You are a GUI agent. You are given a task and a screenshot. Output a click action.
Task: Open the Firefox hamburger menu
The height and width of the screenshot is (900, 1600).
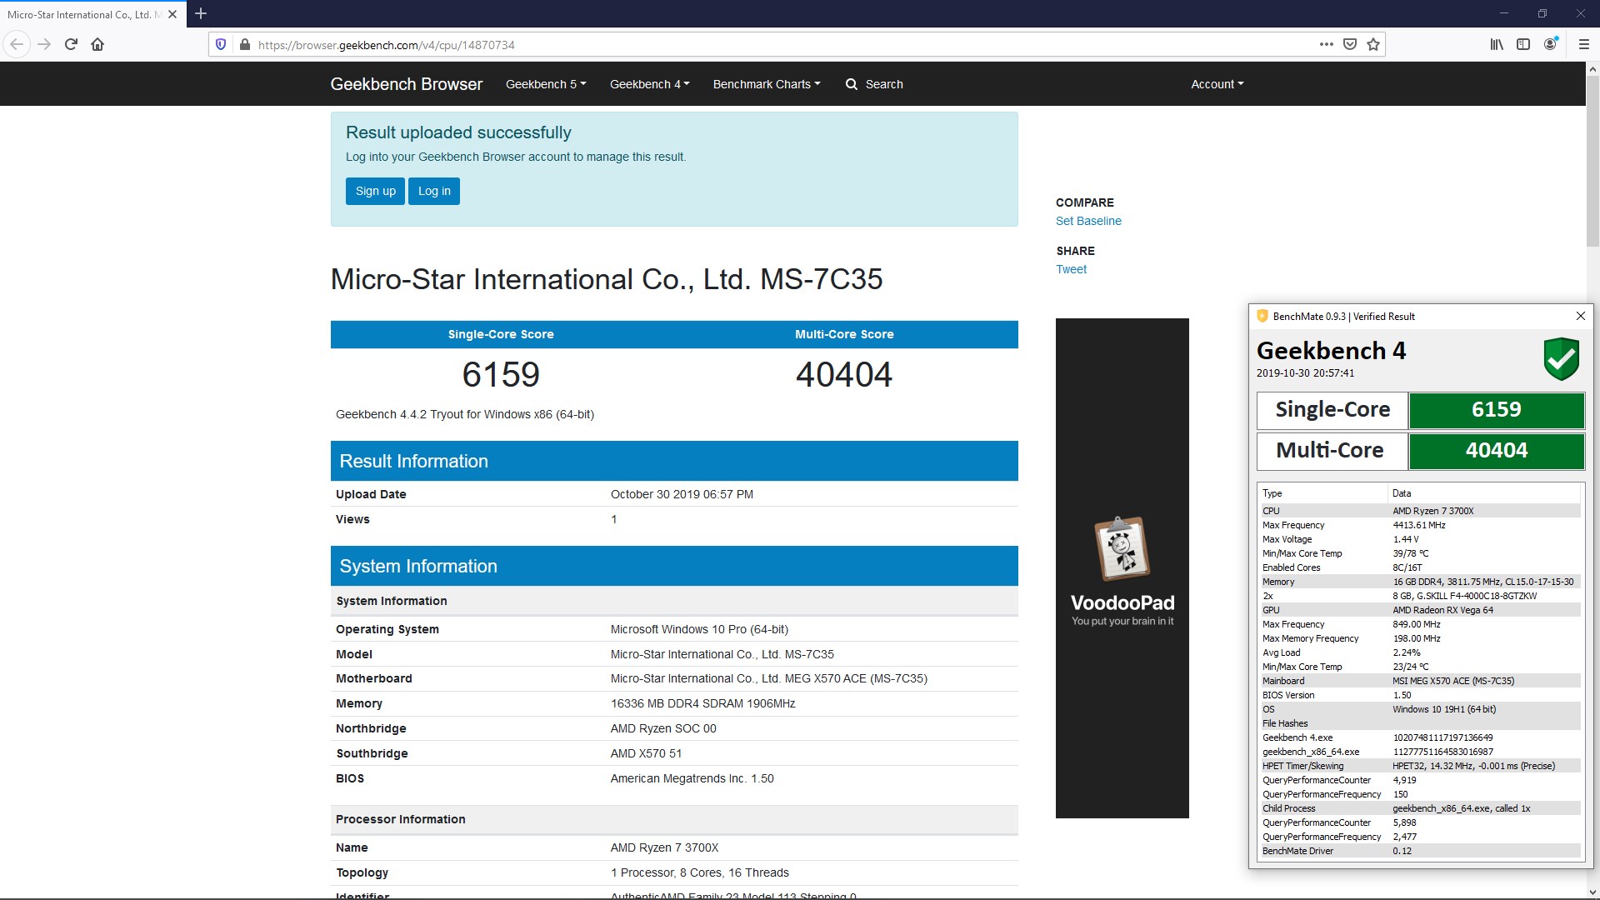point(1584,44)
